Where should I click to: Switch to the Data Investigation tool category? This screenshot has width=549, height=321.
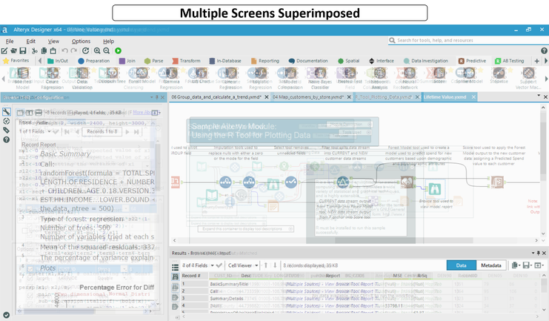[x=425, y=61]
